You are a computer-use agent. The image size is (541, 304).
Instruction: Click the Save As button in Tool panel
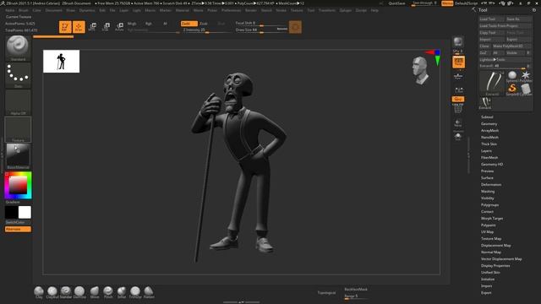518,19
